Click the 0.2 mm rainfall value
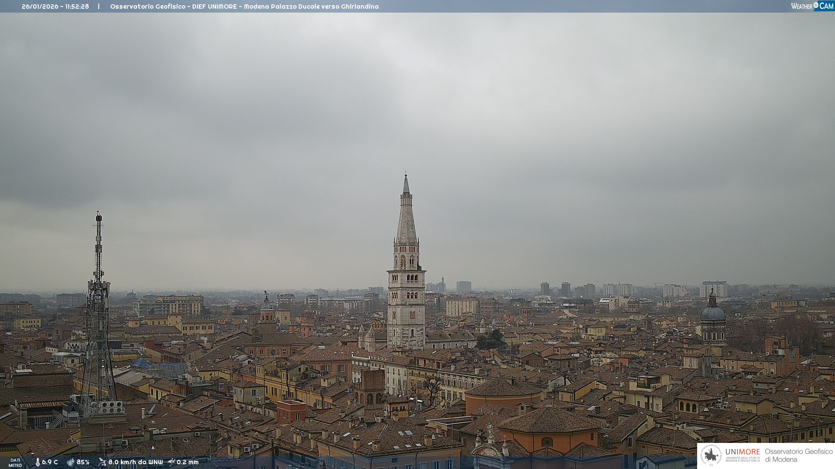Image resolution: width=835 pixels, height=469 pixels. click(187, 462)
